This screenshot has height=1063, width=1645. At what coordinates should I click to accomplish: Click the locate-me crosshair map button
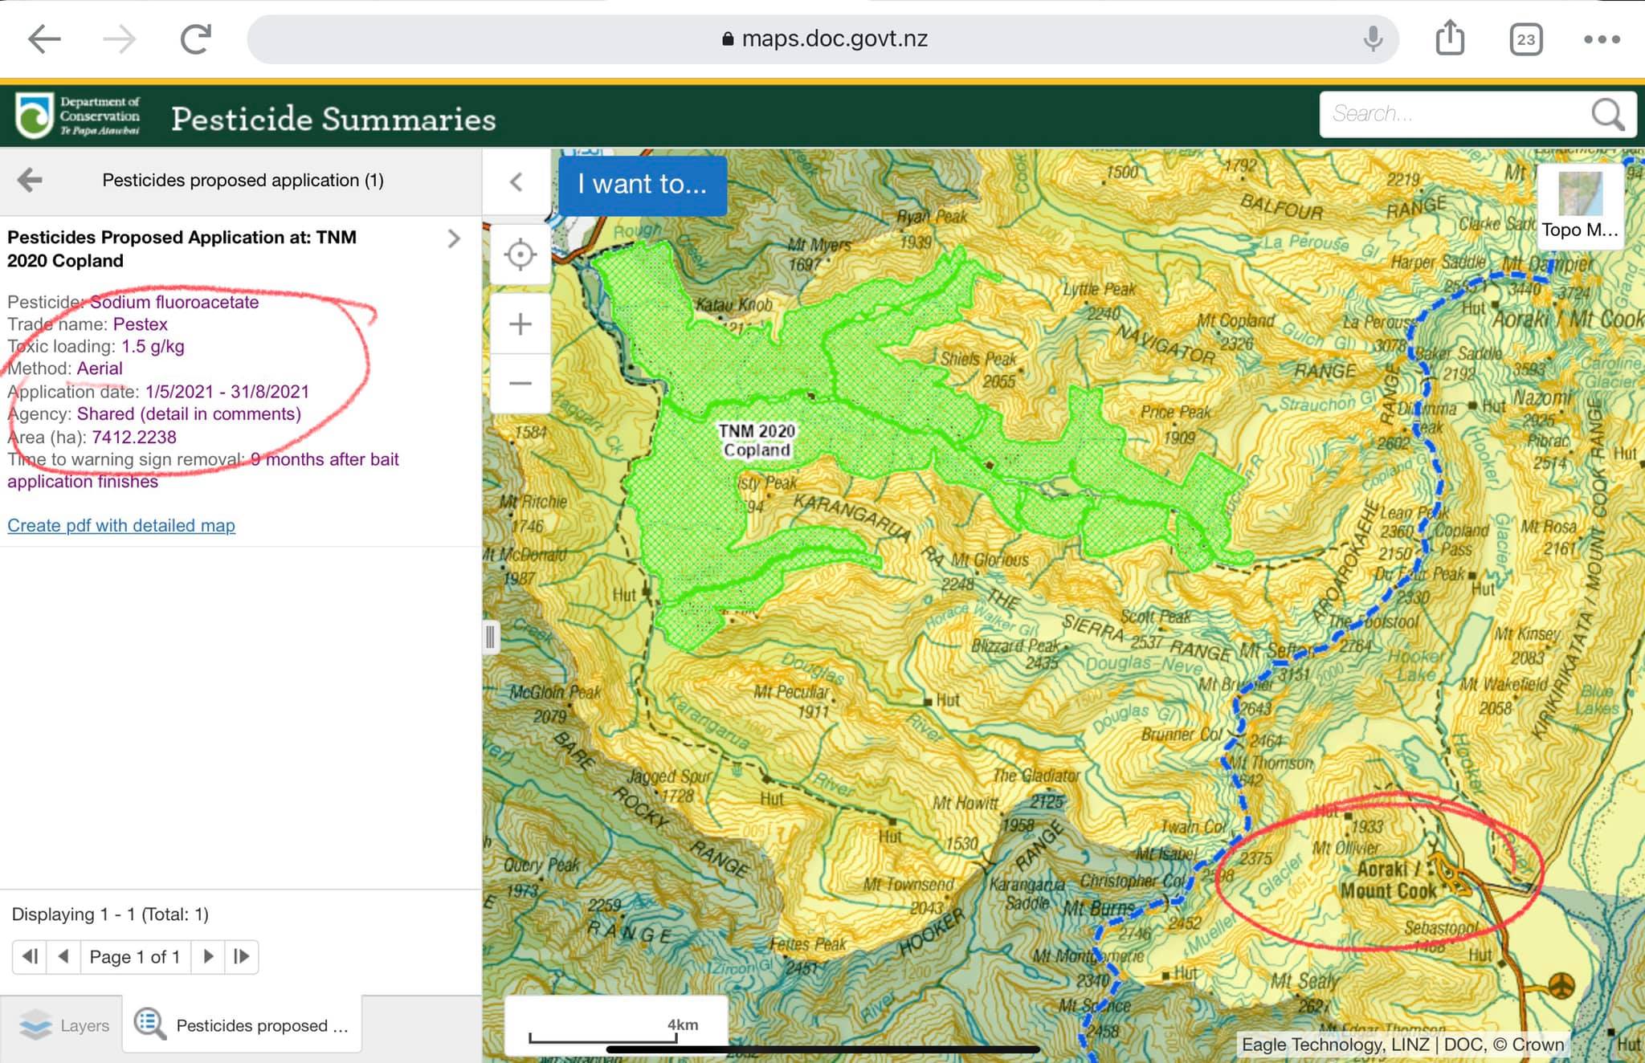[x=520, y=255]
